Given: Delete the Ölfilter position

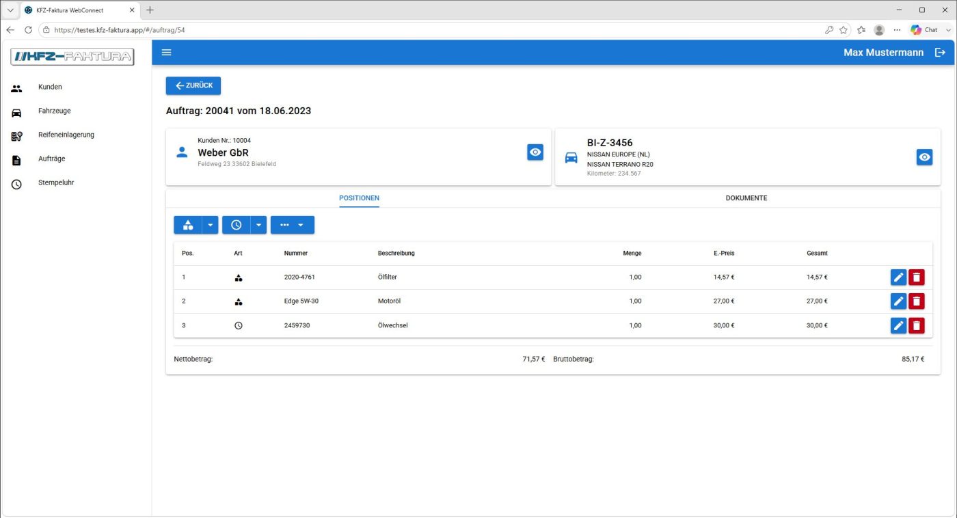Looking at the screenshot, I should pos(916,277).
